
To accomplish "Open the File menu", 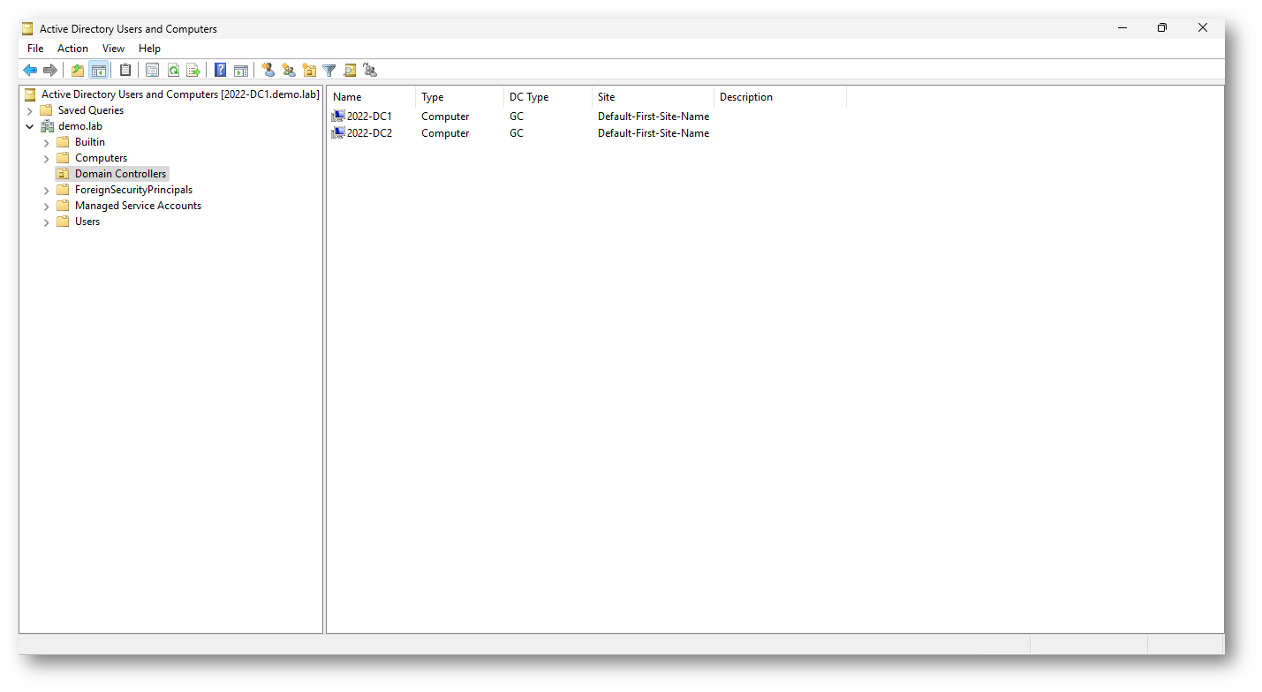I will pos(35,49).
